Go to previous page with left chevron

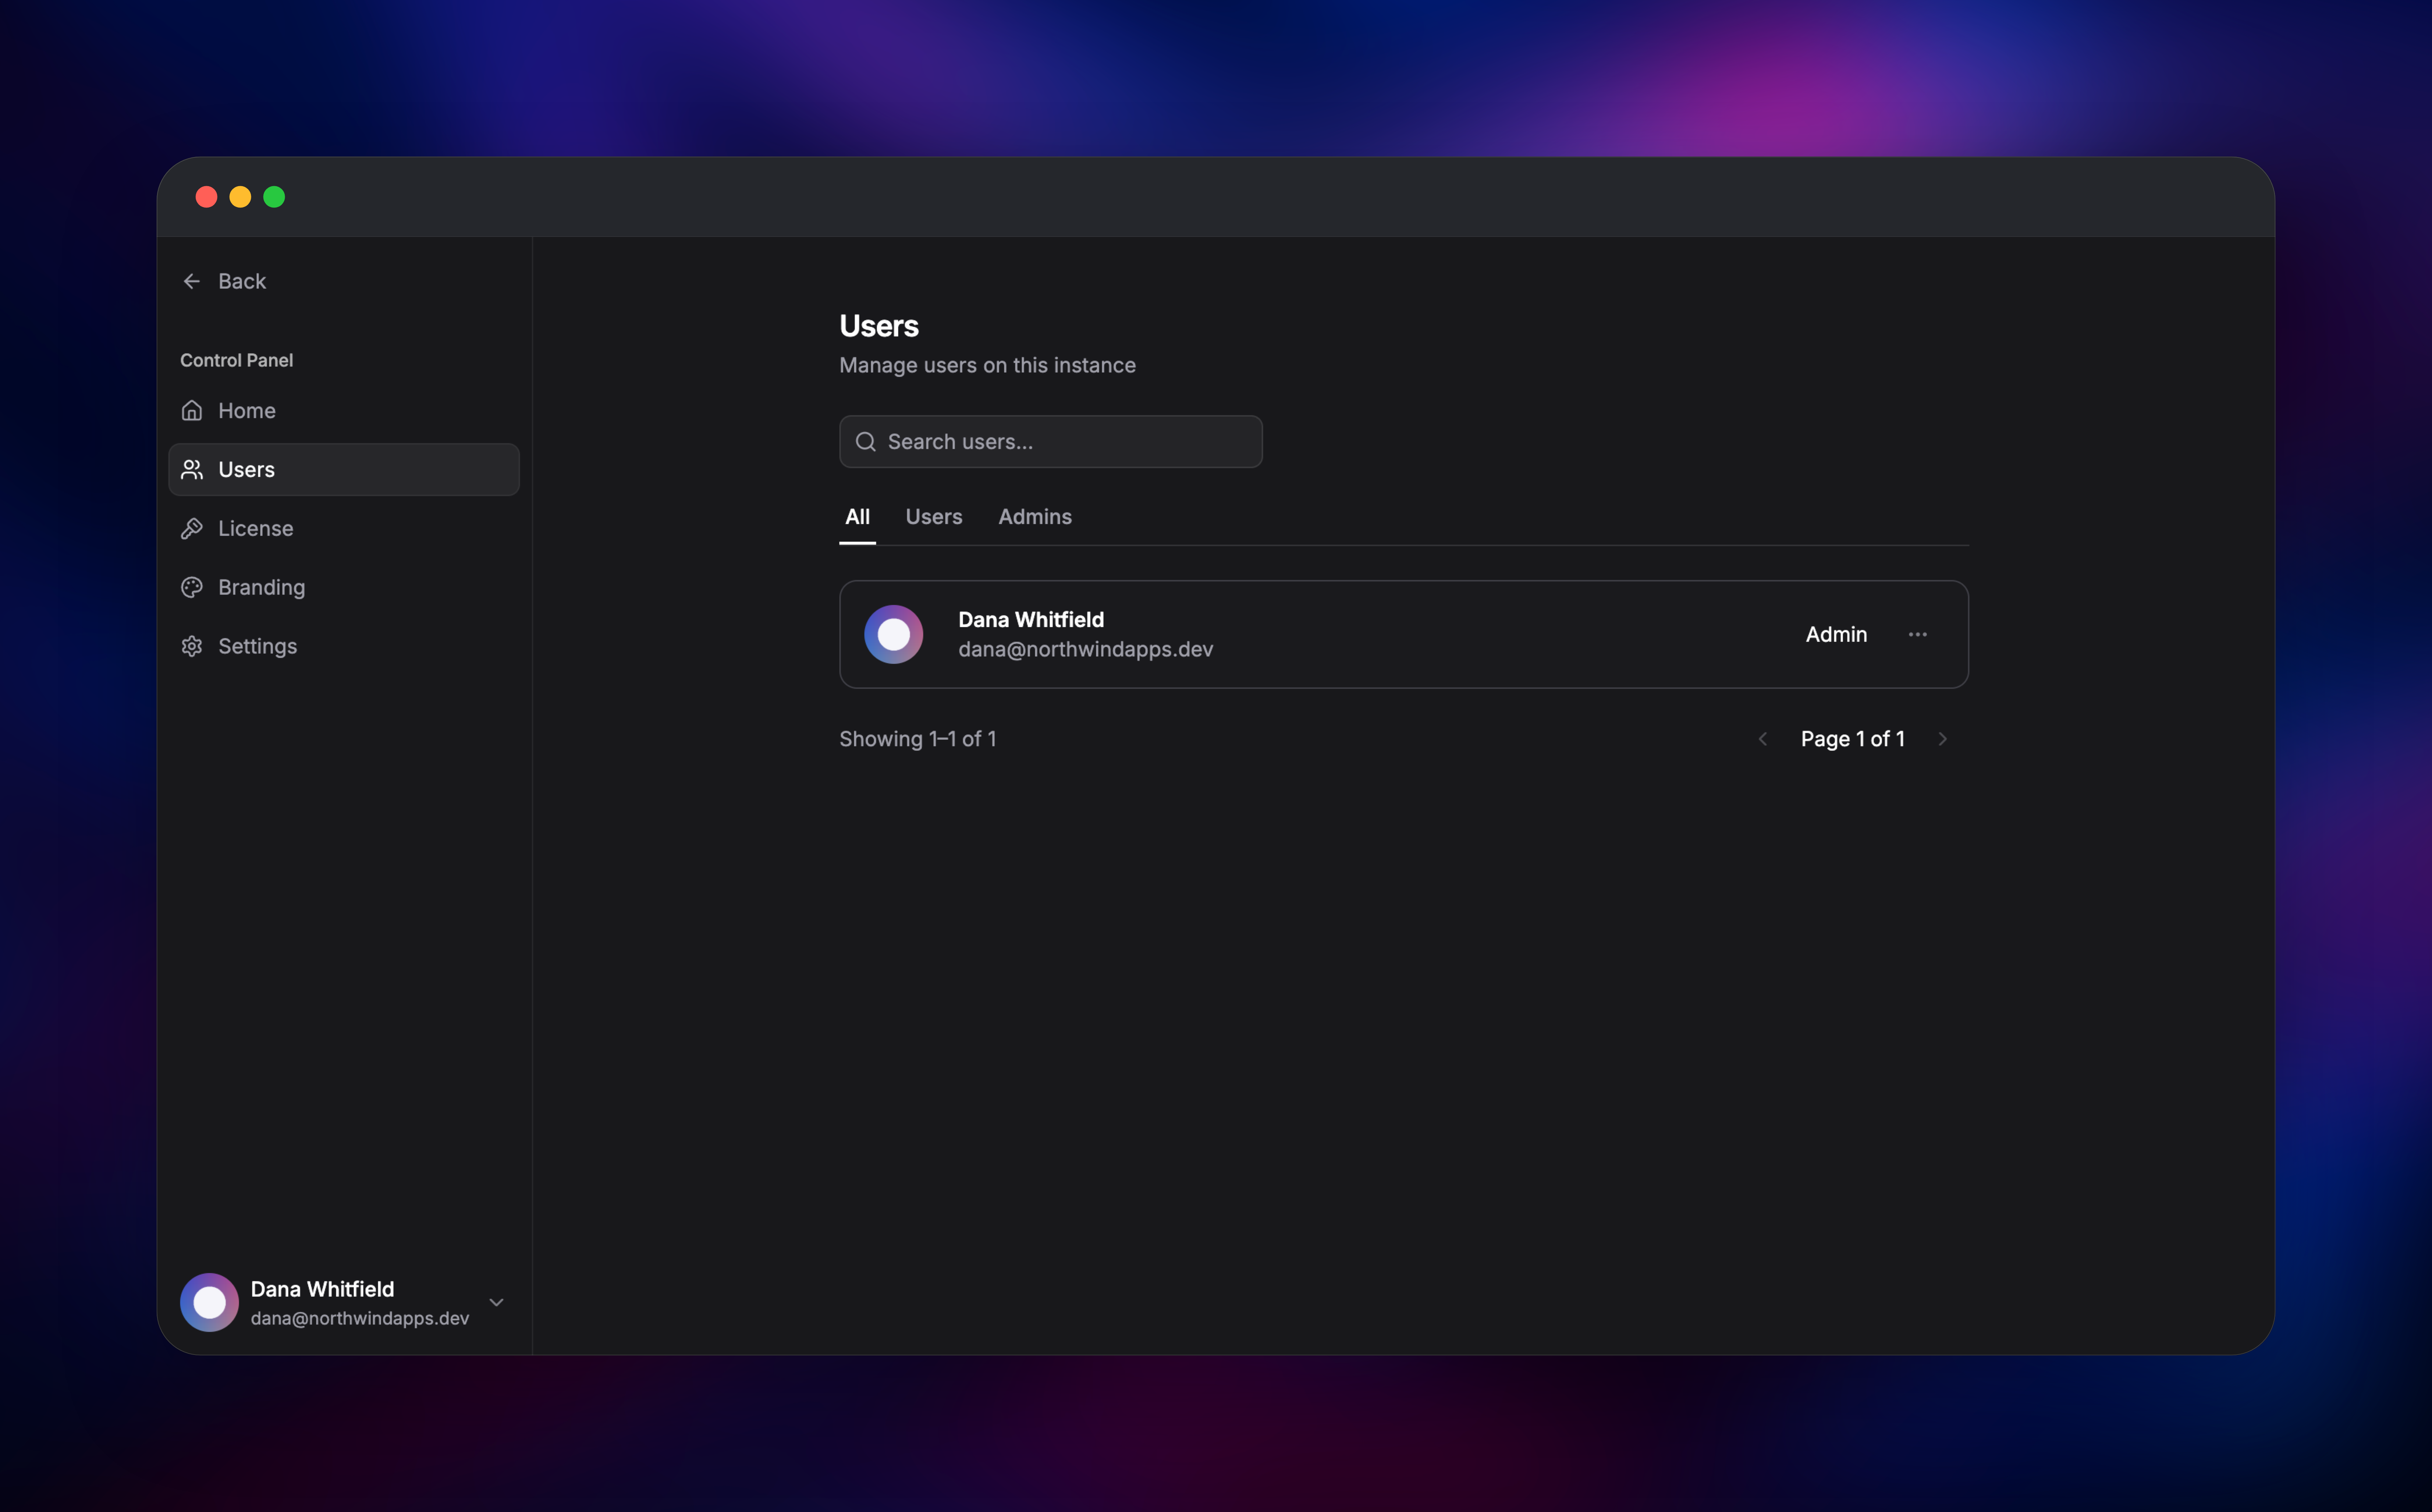point(1763,739)
